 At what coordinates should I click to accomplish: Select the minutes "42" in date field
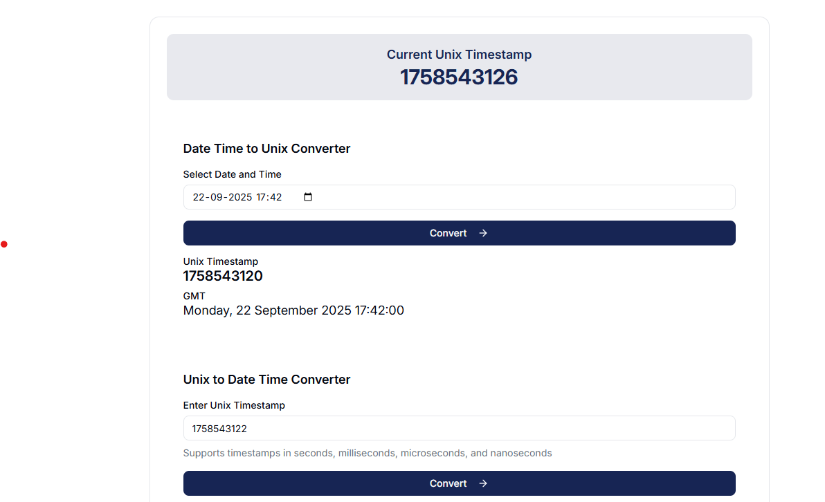pos(276,197)
